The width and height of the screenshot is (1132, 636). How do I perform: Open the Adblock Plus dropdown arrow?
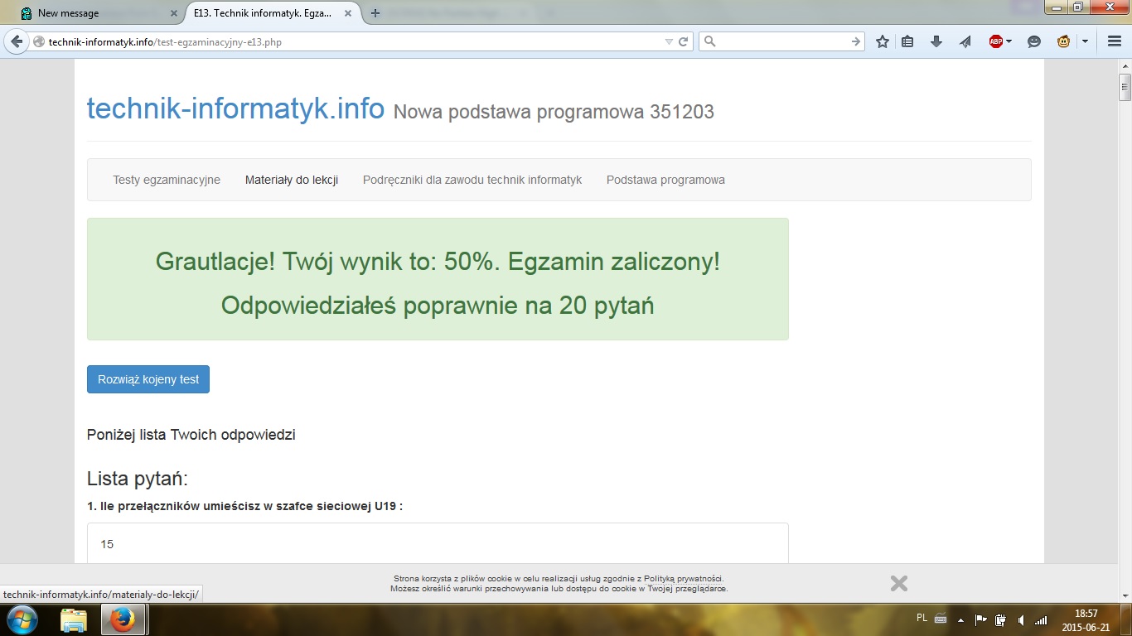[1009, 42]
